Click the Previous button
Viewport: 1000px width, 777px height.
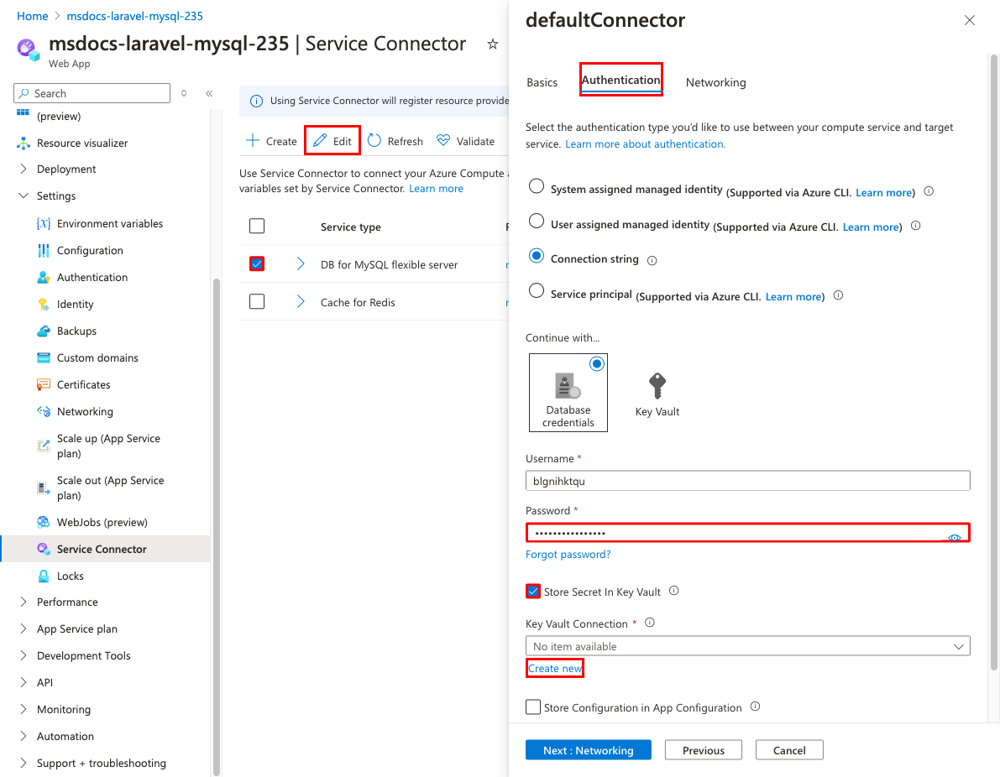pyautogui.click(x=704, y=750)
